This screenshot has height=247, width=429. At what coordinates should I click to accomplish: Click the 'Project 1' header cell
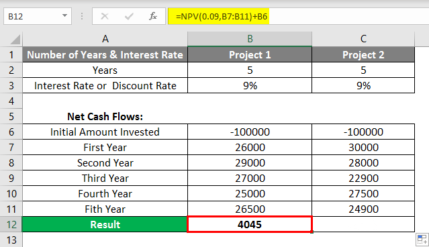[250, 55]
